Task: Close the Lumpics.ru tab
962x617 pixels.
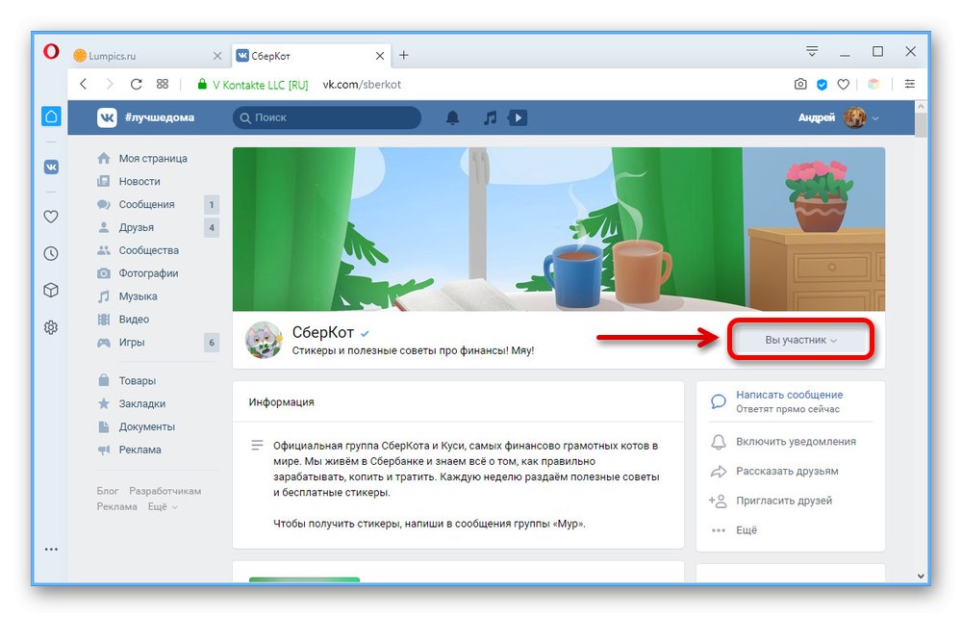Action: point(217,56)
